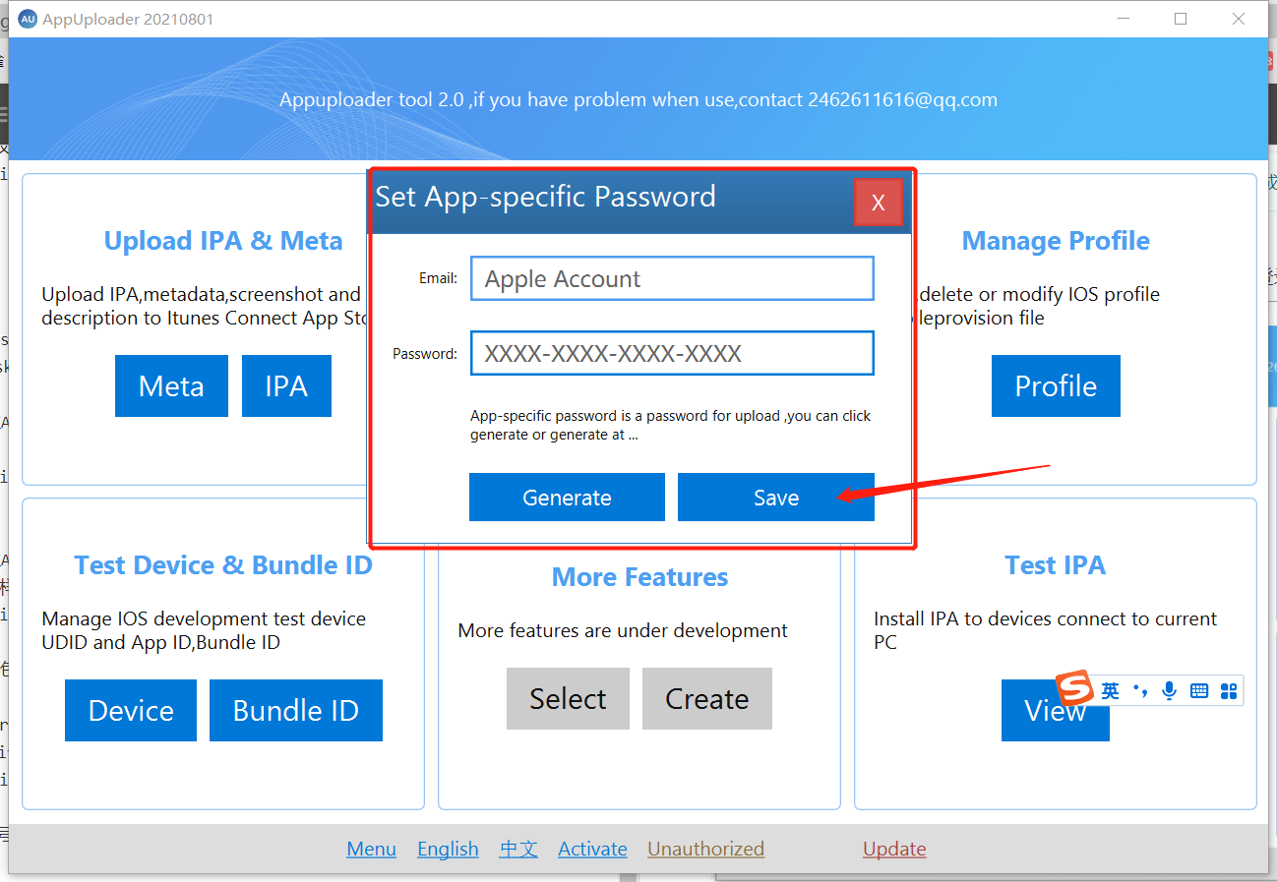This screenshot has height=882, width=1277.
Task: Click the Email Apple Account field
Action: coord(672,278)
